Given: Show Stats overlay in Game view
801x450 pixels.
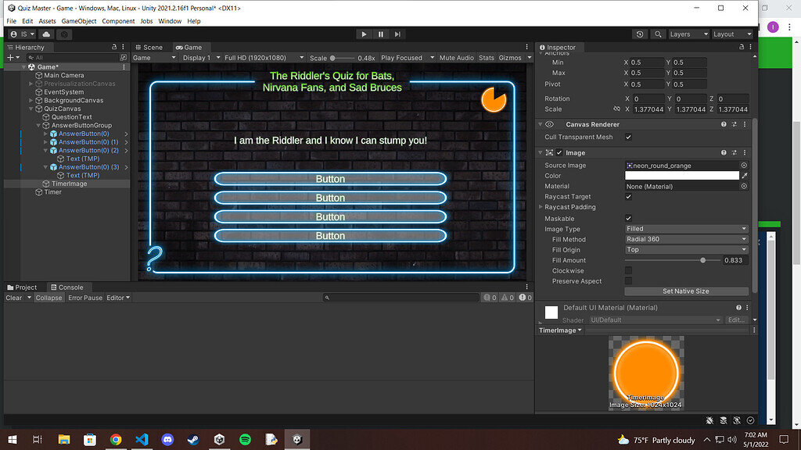Looking at the screenshot, I should point(486,57).
